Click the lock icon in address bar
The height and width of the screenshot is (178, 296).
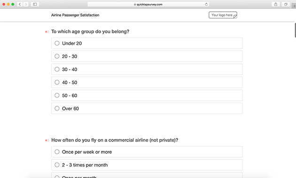tap(135, 4)
